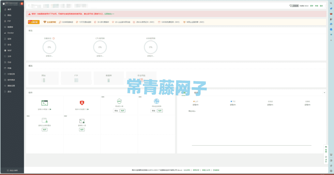The image size is (334, 175).
Task: Click the help icon beside 负载状态
Action: 54,39
